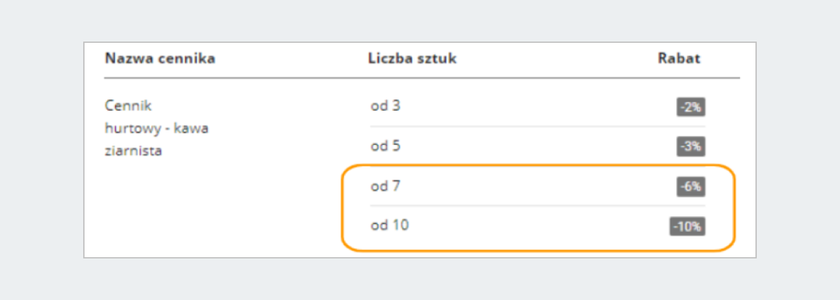Viewport: 840px width, 300px height.
Task: Click the -6% discount badge
Action: (x=690, y=187)
